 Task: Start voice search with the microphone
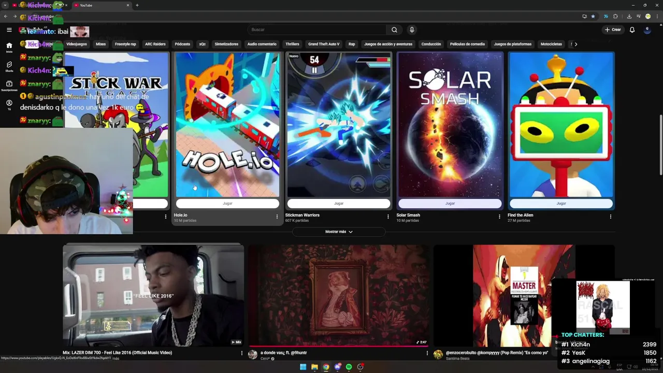pyautogui.click(x=412, y=30)
